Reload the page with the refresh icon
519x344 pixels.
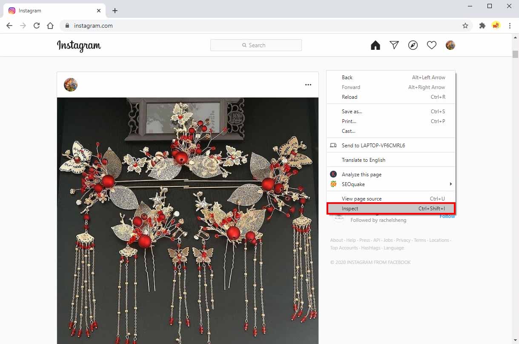[37, 26]
